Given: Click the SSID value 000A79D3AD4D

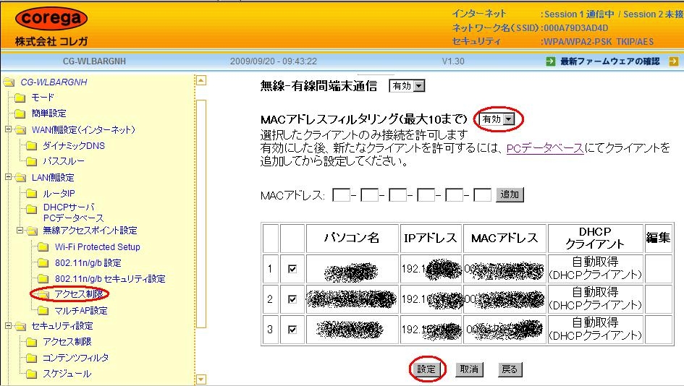Looking at the screenshot, I should [x=576, y=28].
